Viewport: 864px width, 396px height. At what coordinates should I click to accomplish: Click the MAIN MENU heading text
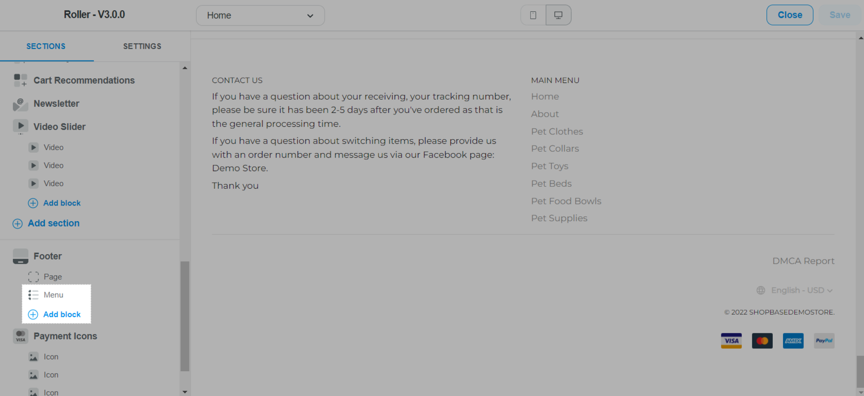pos(555,80)
